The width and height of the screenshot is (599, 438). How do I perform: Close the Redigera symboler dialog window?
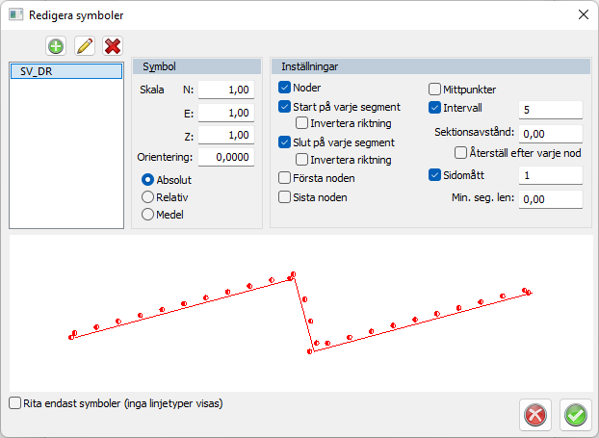click(582, 14)
